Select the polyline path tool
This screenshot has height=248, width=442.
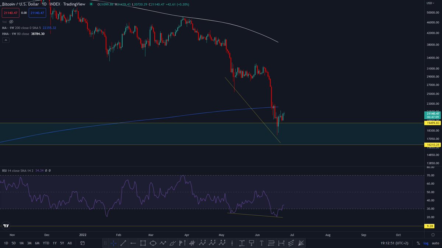pyautogui.click(x=163, y=243)
